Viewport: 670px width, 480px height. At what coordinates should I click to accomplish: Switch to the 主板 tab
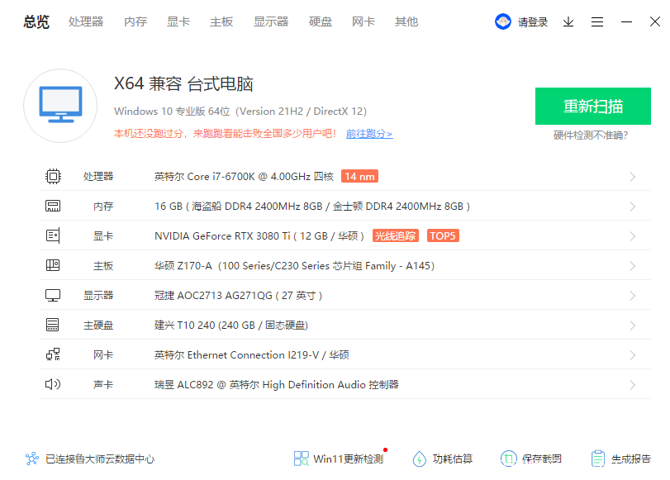click(x=221, y=21)
